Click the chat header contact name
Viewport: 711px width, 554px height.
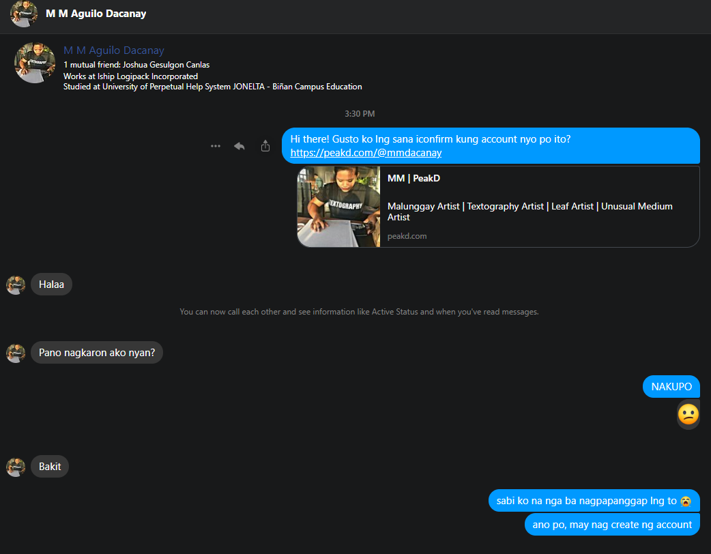coord(96,14)
